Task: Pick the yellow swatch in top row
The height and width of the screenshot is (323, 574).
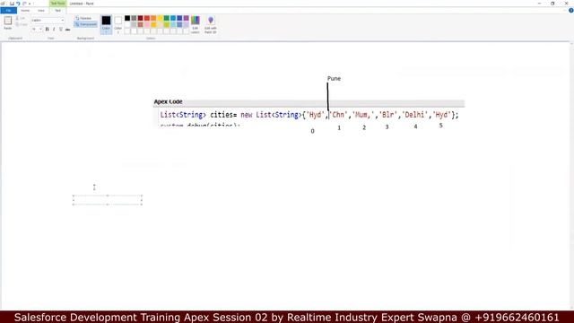Action: 160,18
